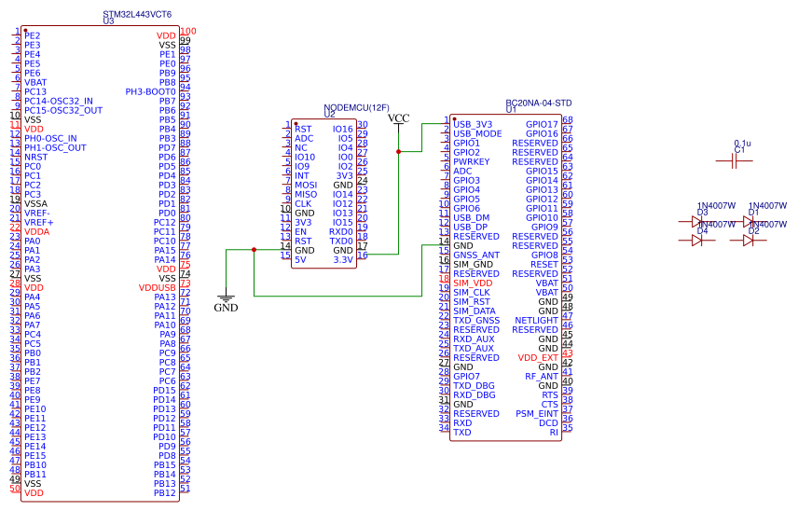Select the NRST pin on the STM32

(35, 157)
